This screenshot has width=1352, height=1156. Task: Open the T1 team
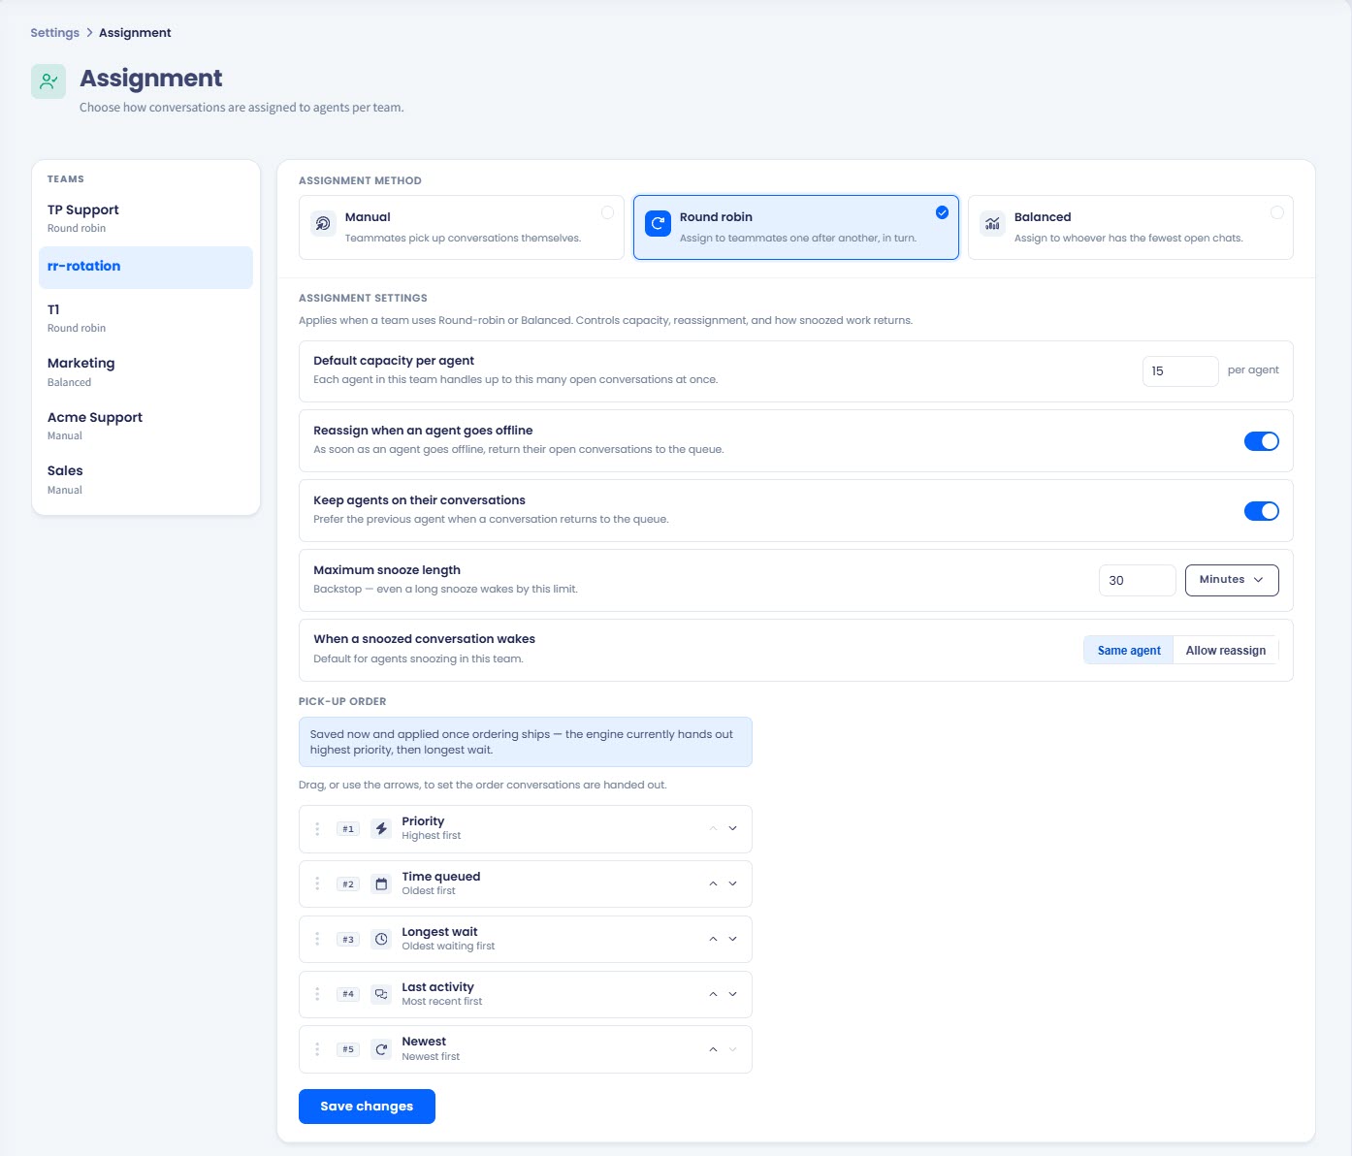click(x=145, y=318)
